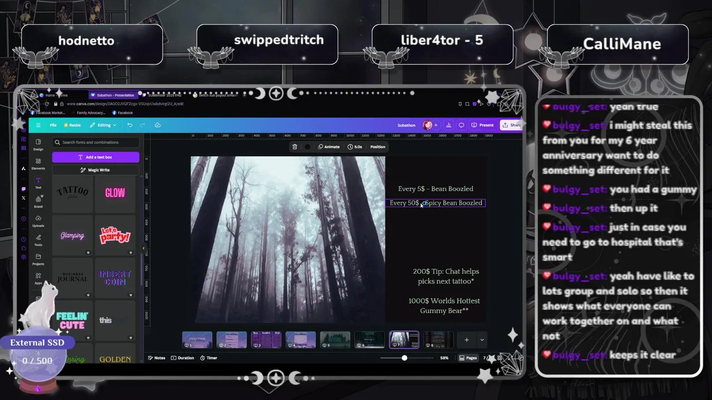Go to page 5 thumbnail

point(335,340)
